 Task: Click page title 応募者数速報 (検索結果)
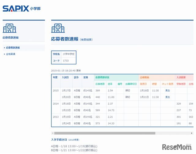tap(72, 39)
